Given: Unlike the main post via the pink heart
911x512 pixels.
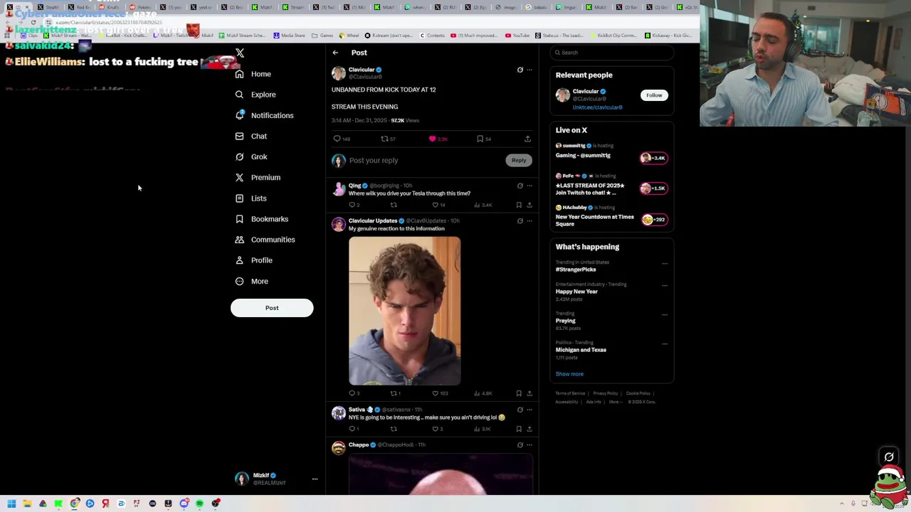Looking at the screenshot, I should click(x=432, y=139).
